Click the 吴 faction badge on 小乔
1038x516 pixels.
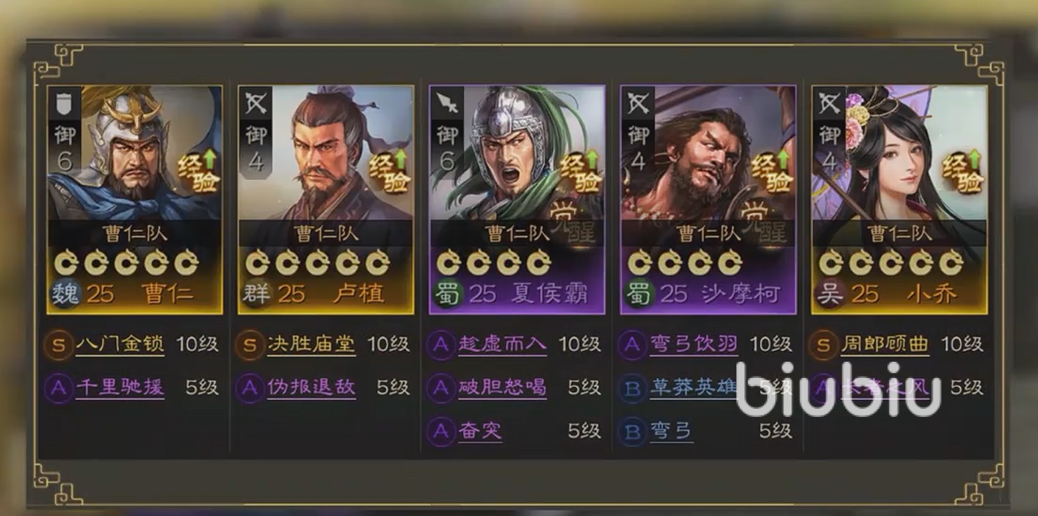point(830,293)
